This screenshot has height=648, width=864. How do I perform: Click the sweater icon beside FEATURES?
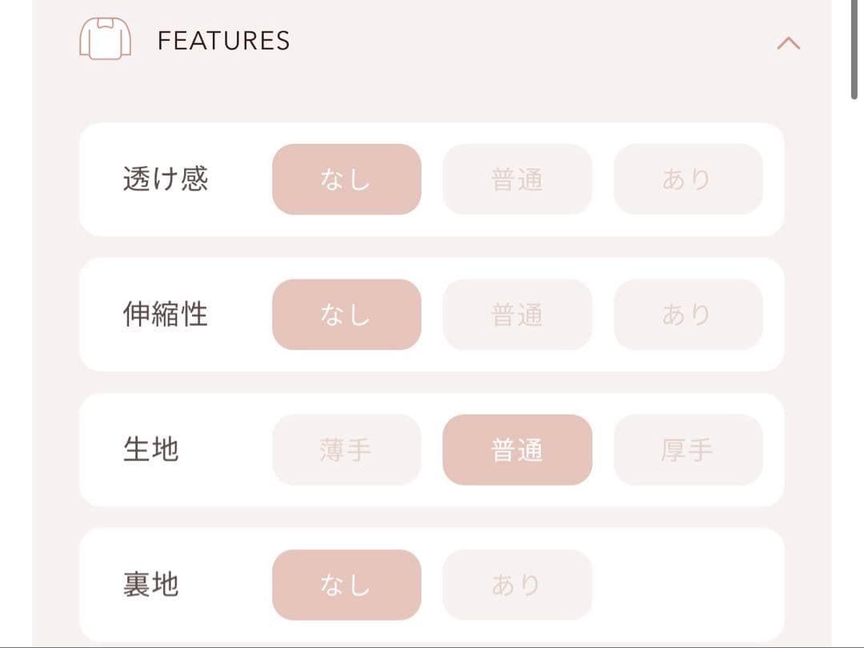point(105,39)
